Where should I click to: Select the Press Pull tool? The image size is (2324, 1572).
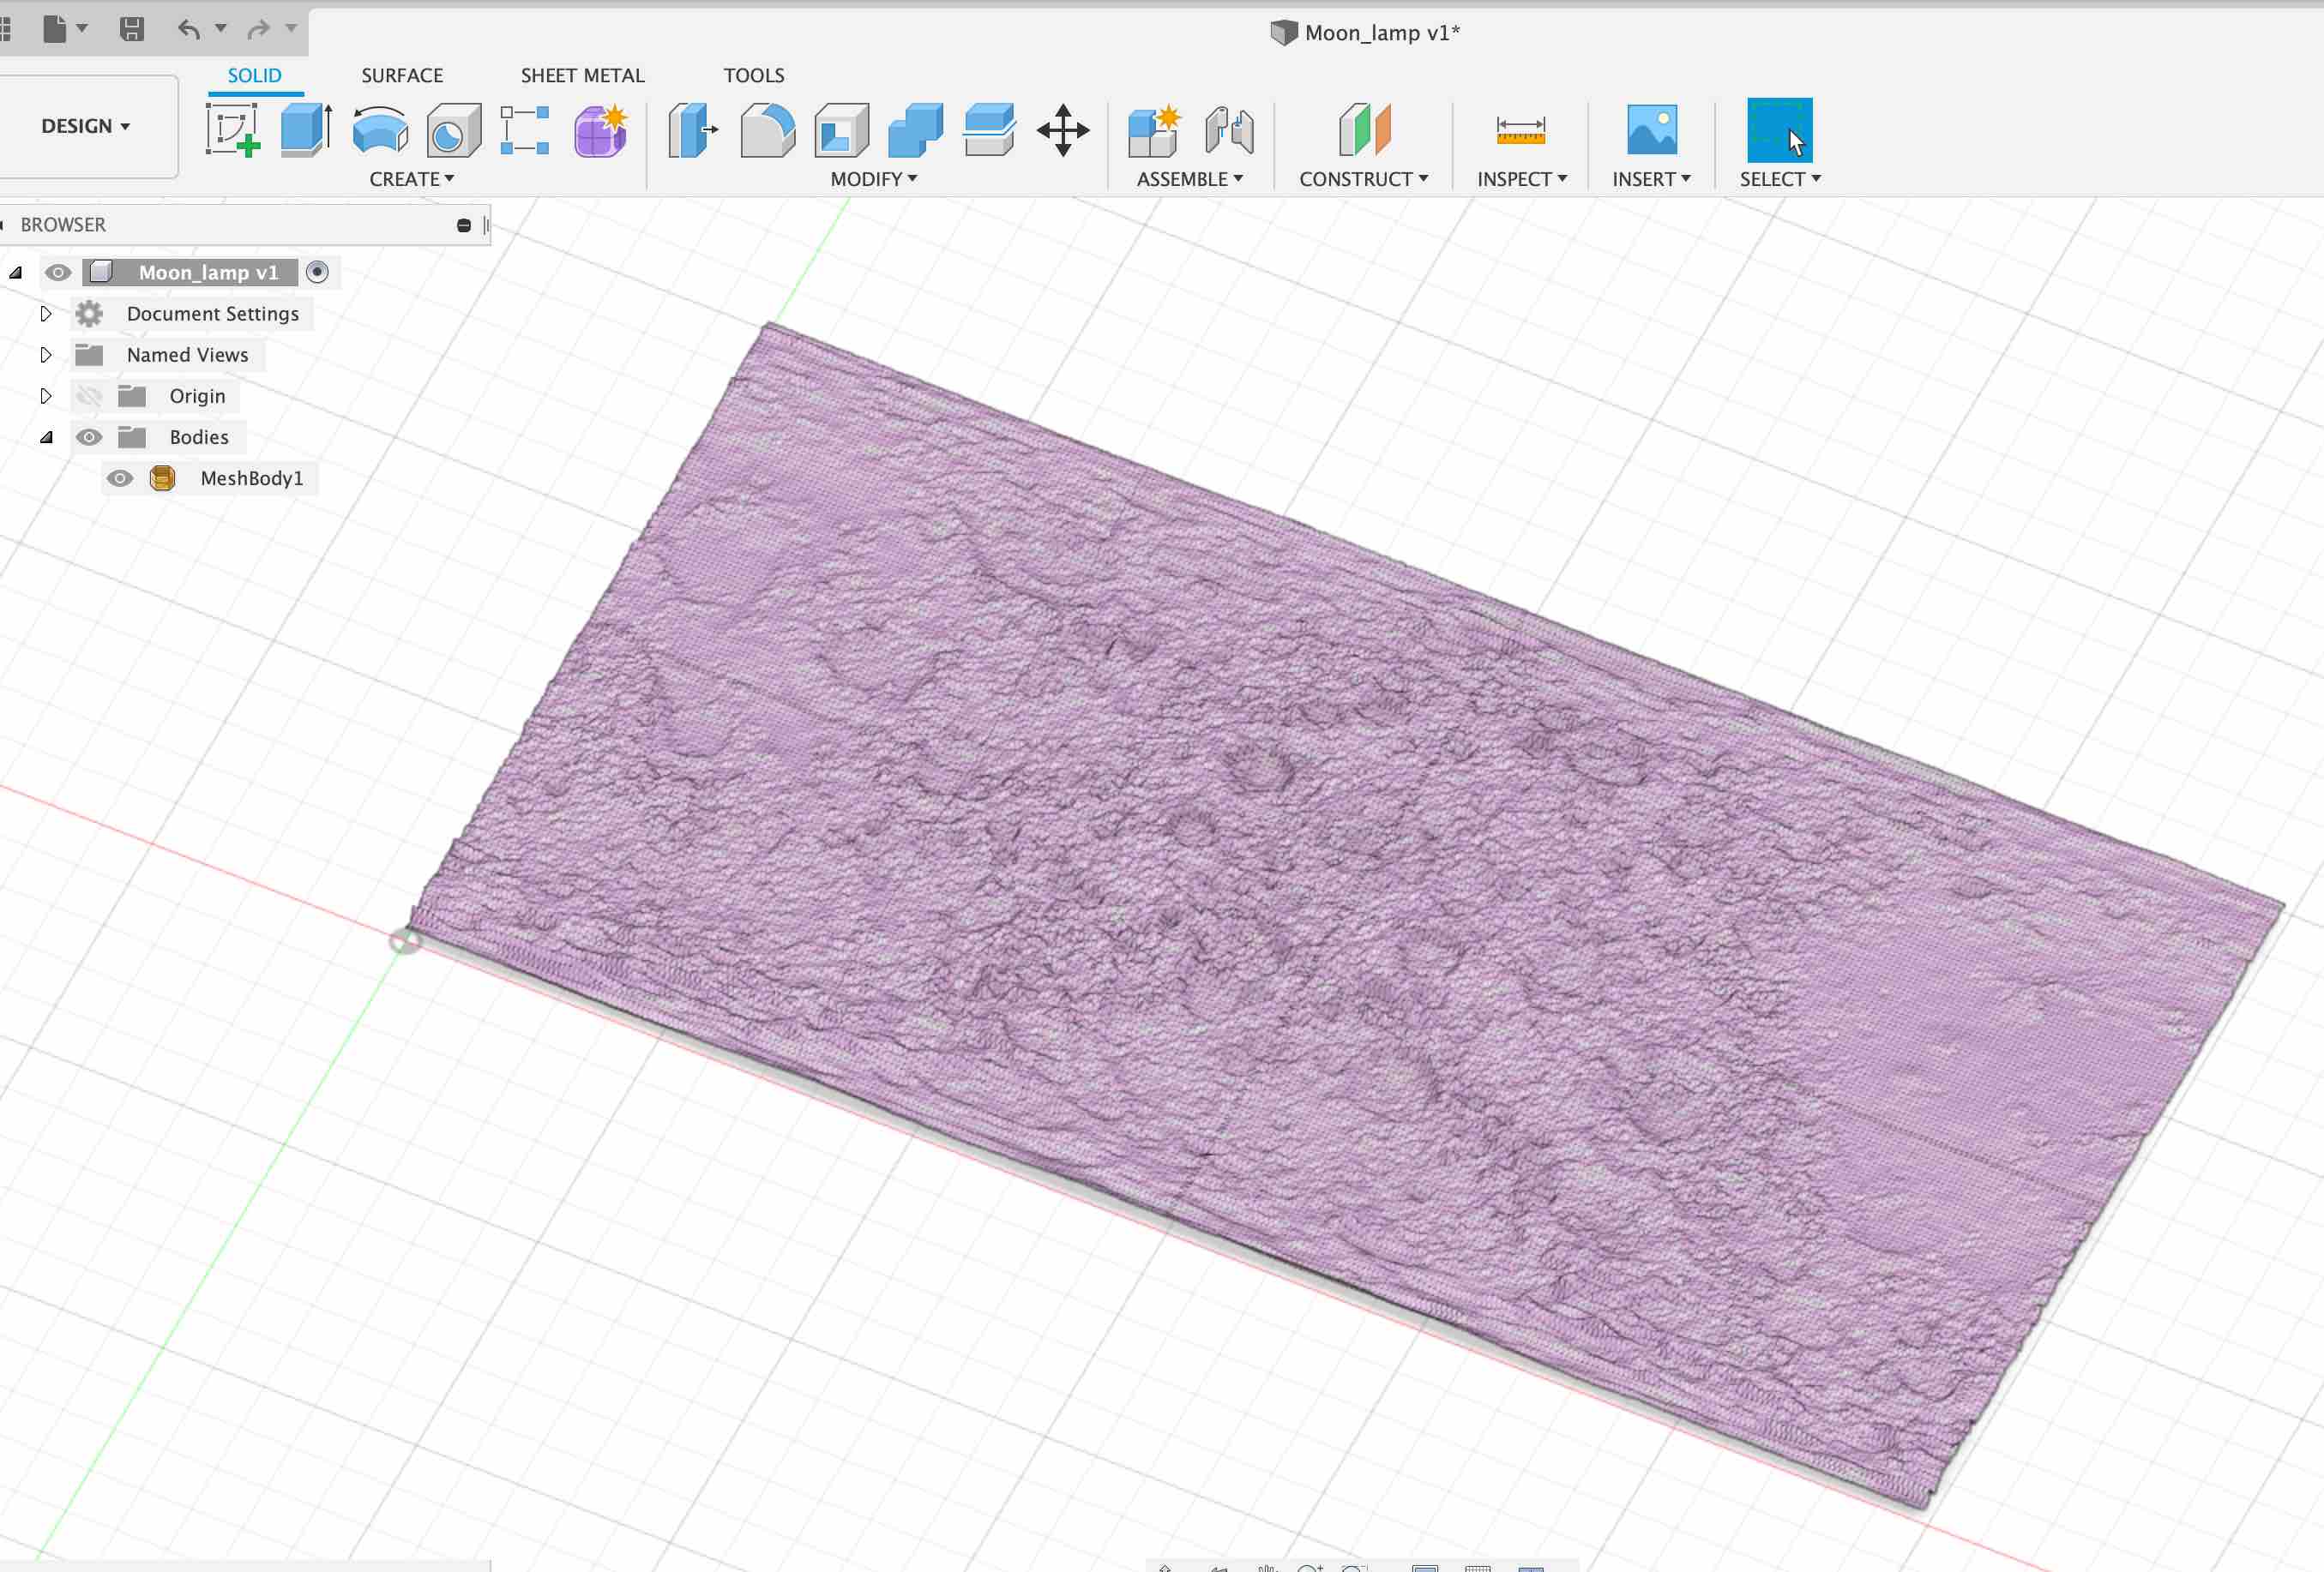[x=693, y=130]
